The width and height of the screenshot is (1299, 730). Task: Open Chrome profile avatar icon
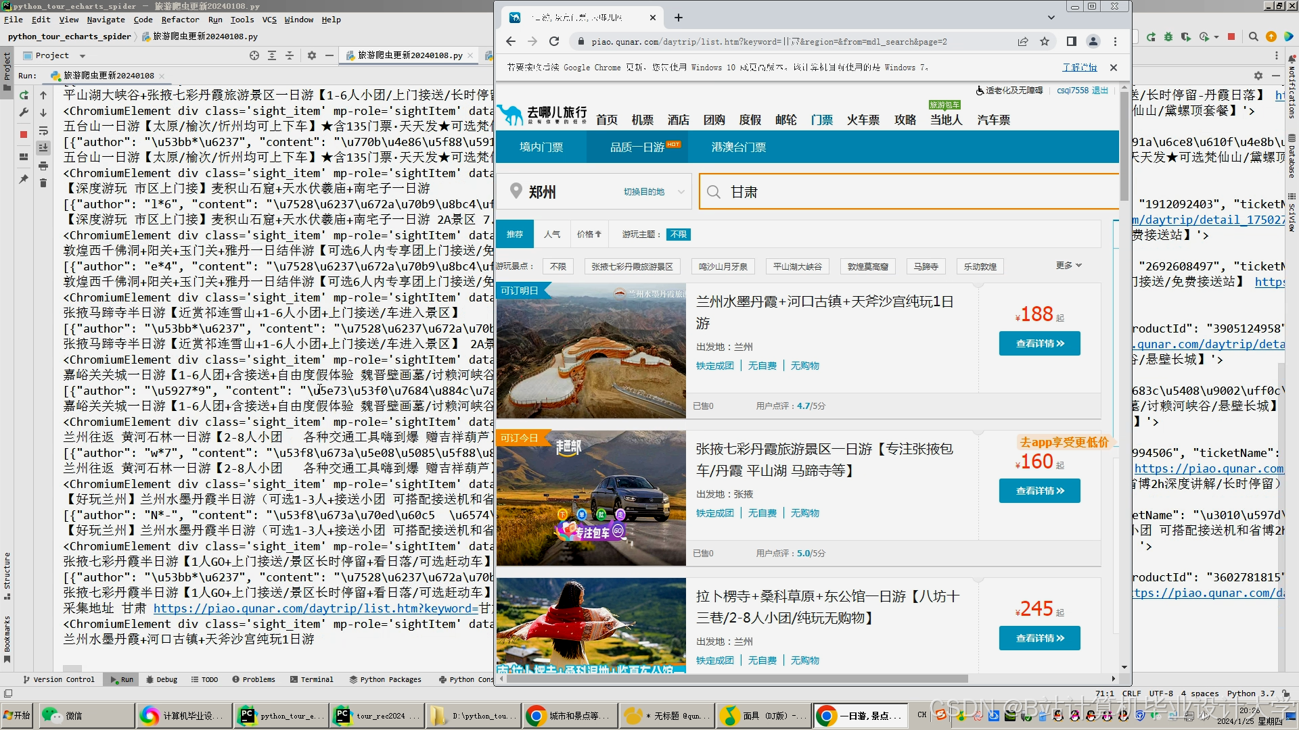point(1093,41)
